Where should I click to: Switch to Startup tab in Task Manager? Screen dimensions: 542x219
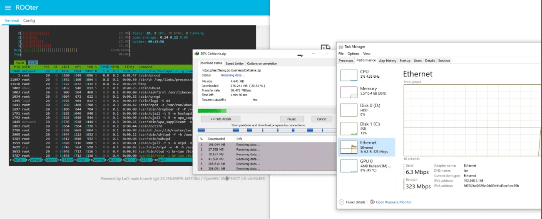pyautogui.click(x=405, y=61)
